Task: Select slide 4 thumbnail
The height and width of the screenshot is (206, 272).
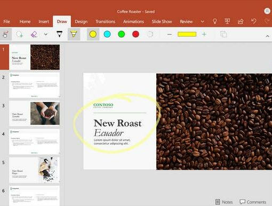Action: (34, 142)
